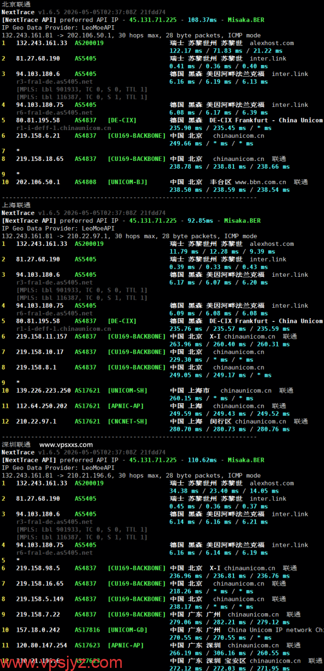324x671 pixels.
Task: Click the www.bbn.com.cn domain
Action: (x=261, y=182)
